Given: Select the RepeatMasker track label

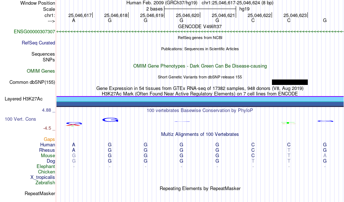Looking at the screenshot, I should point(40,194).
